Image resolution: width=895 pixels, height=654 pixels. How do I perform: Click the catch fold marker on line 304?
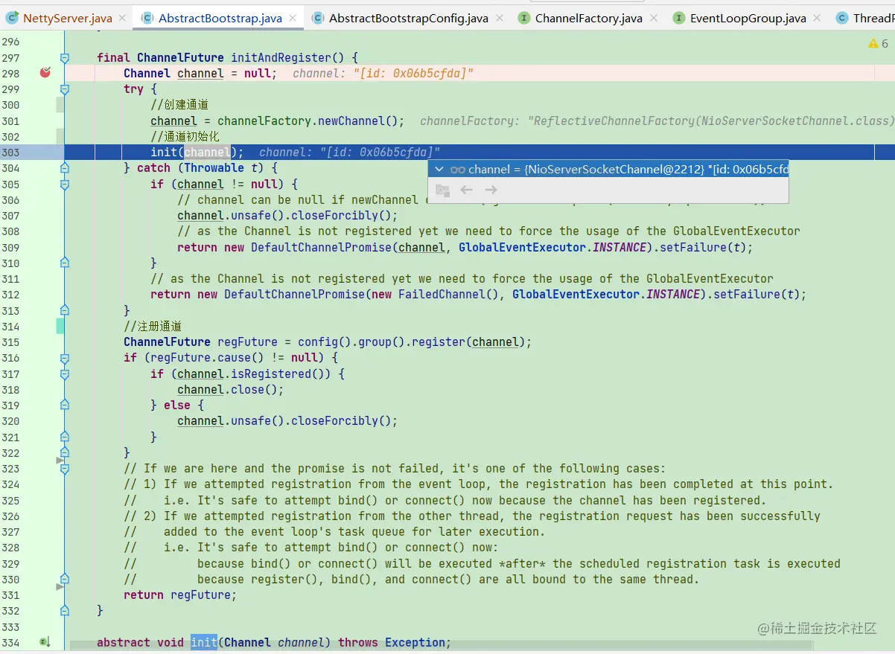(x=65, y=168)
